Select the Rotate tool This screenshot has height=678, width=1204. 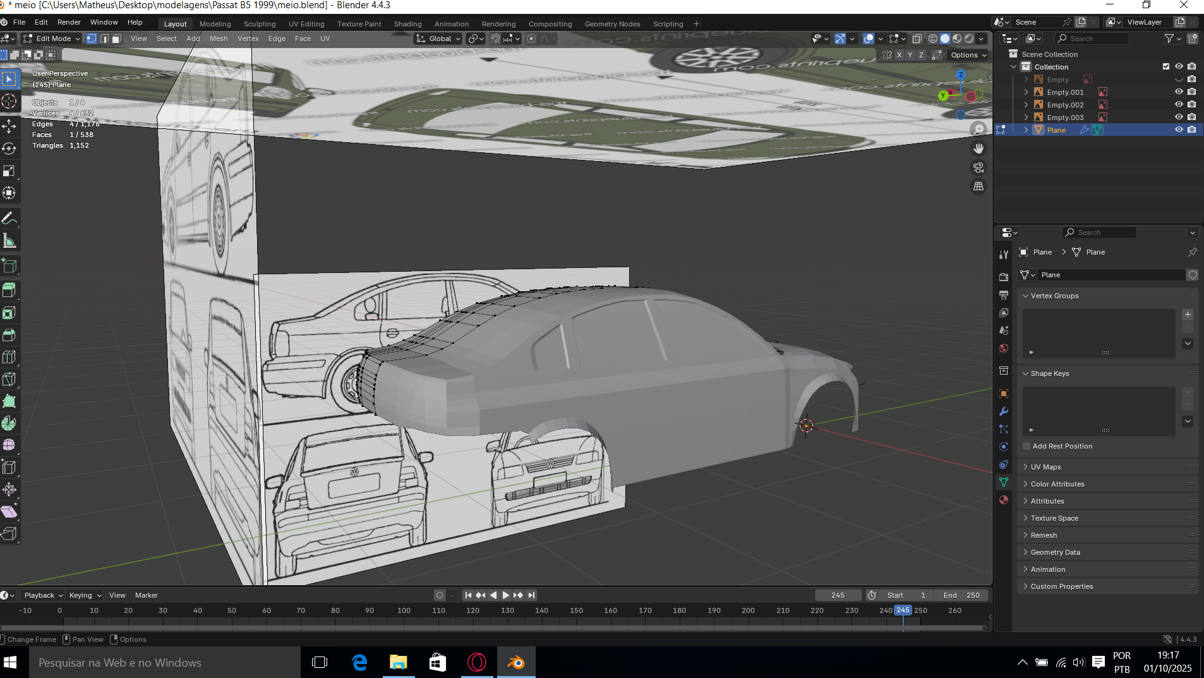coord(9,148)
